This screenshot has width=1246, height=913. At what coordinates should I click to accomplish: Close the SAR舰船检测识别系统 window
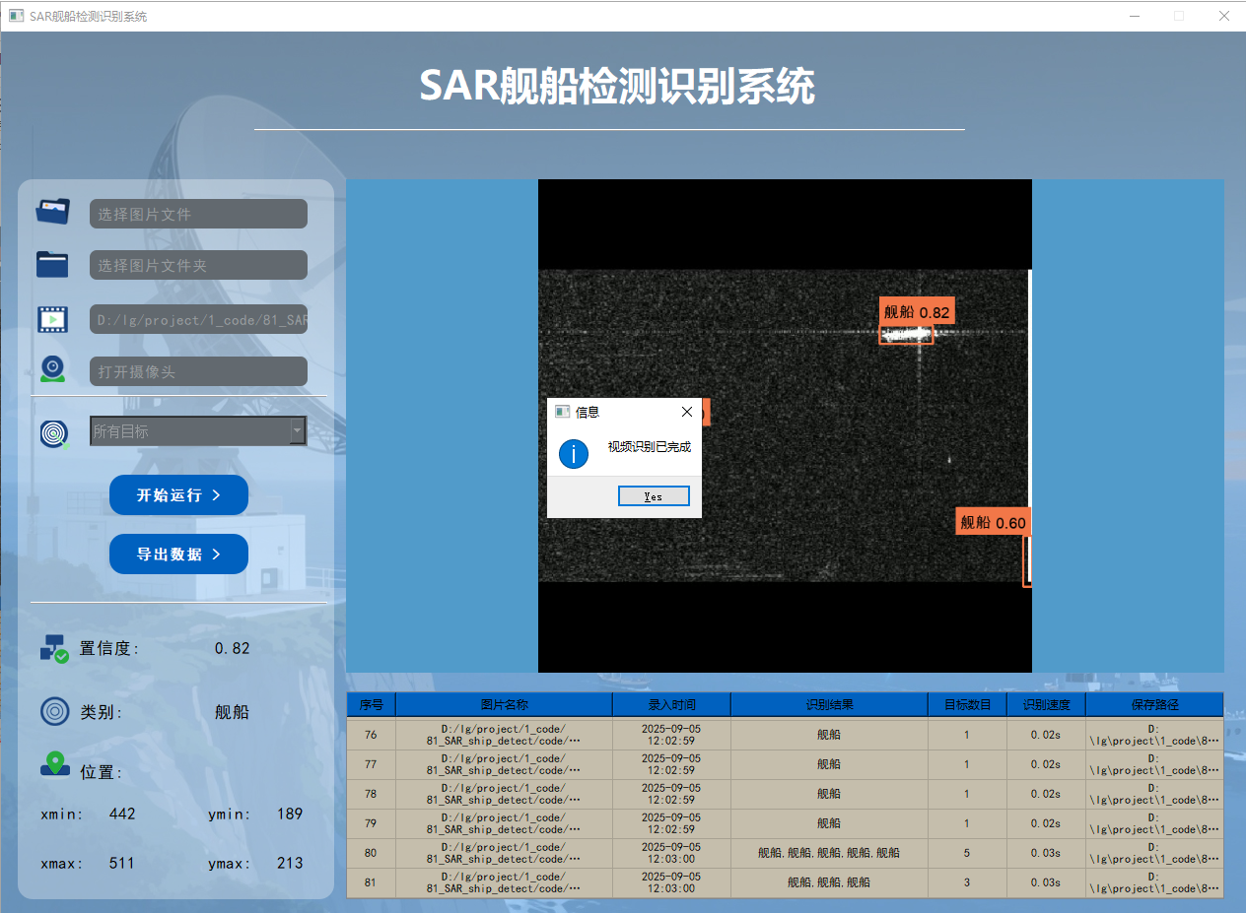[1223, 16]
